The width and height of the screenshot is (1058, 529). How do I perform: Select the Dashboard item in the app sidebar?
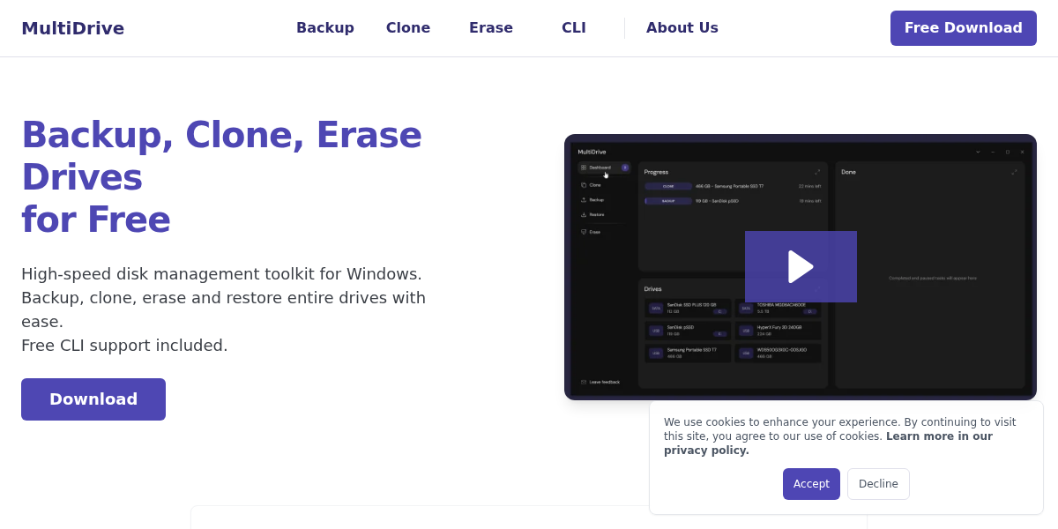point(599,167)
